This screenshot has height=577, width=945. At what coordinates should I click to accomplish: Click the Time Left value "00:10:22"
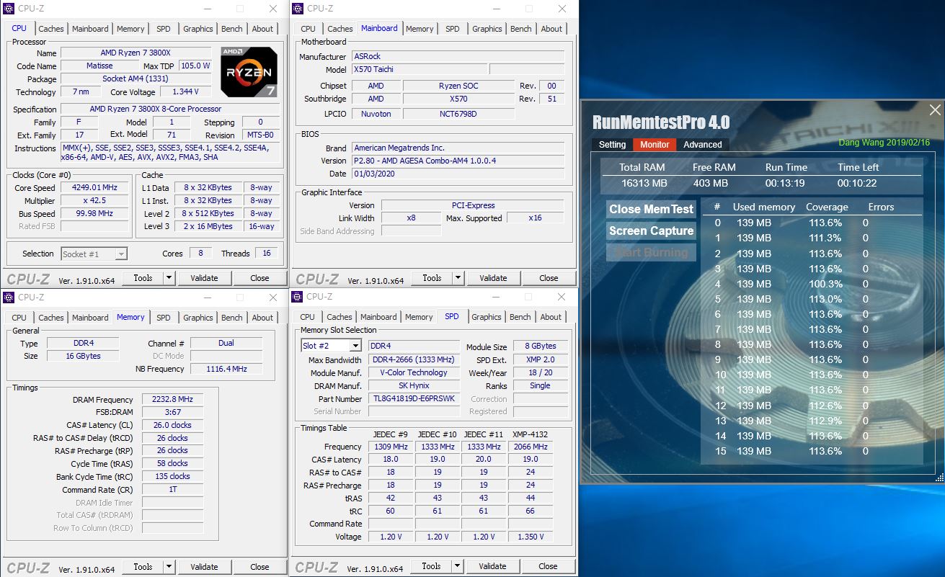point(857,183)
